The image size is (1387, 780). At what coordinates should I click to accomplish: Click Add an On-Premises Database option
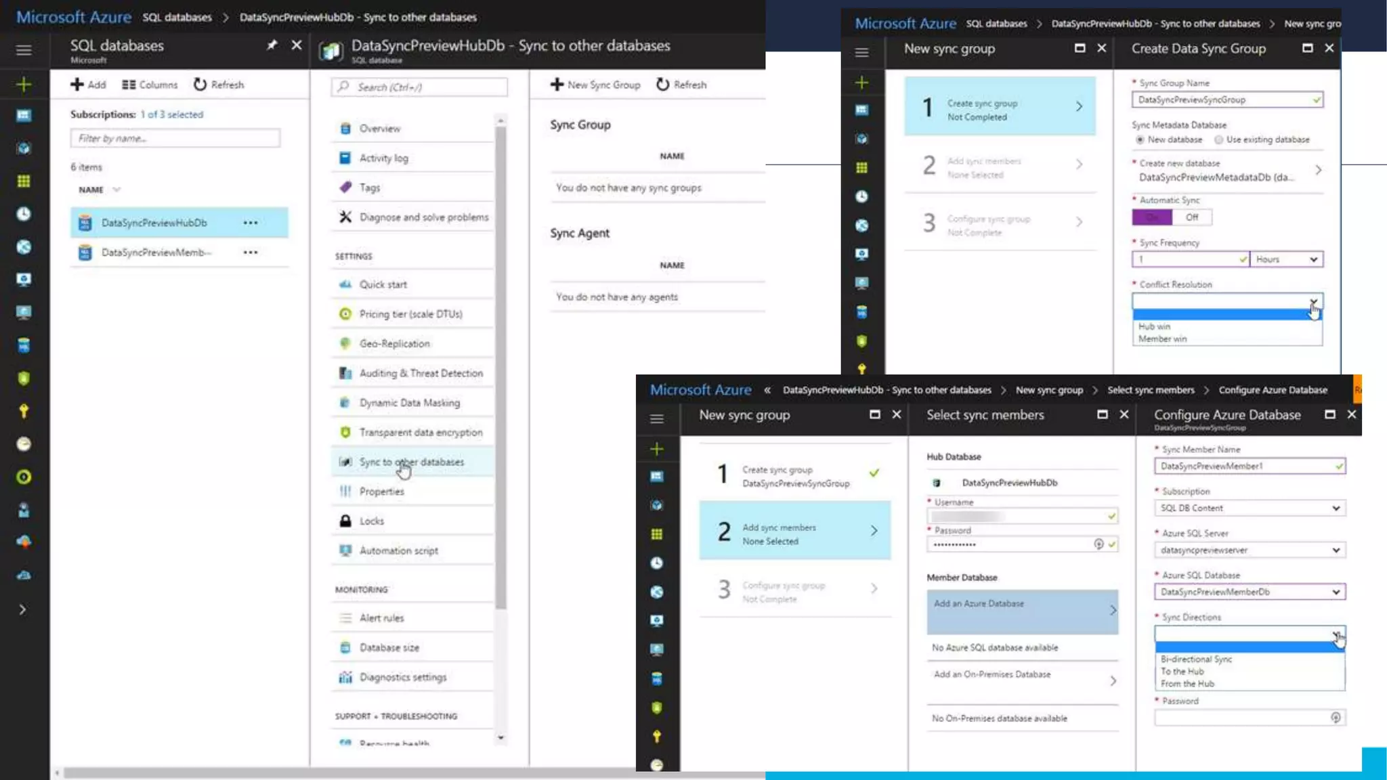(x=1022, y=681)
